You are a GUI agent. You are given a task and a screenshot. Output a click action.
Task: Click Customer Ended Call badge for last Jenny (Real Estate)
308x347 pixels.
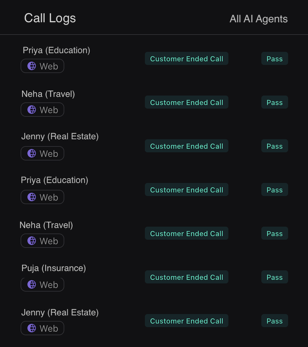[186, 321]
